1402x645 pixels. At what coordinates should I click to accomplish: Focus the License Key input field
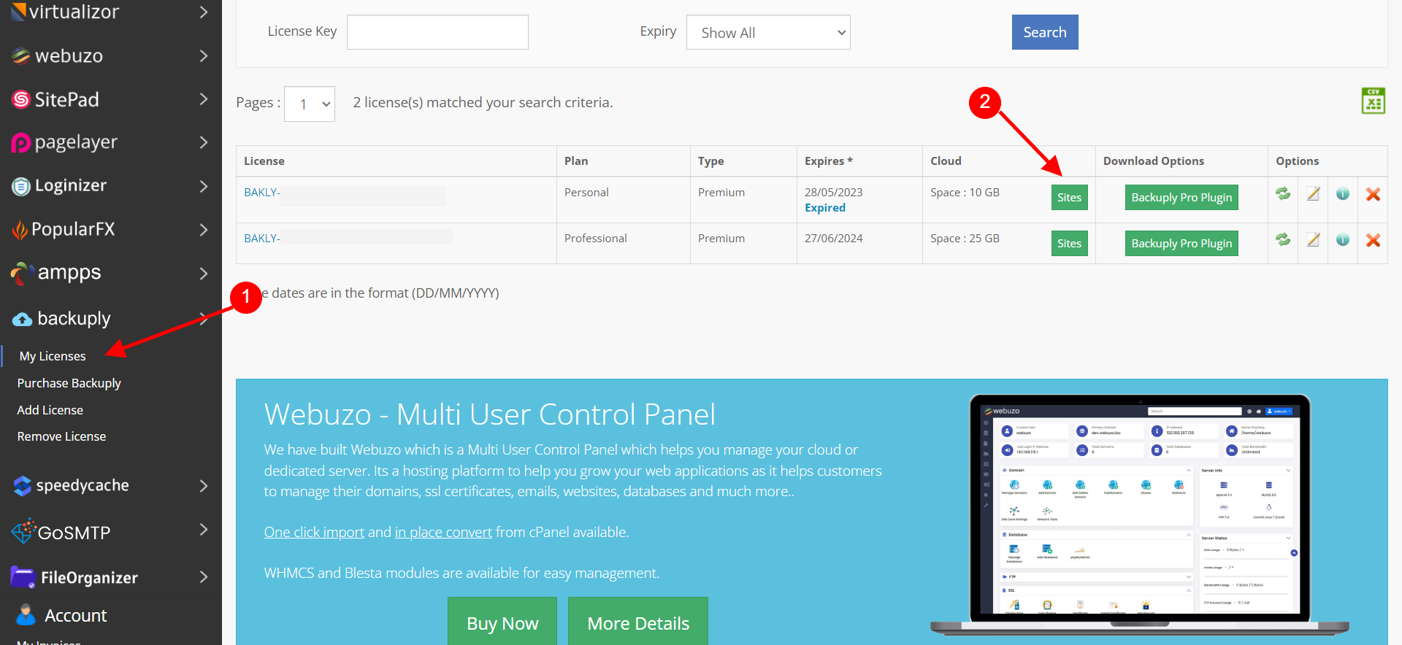[437, 32]
